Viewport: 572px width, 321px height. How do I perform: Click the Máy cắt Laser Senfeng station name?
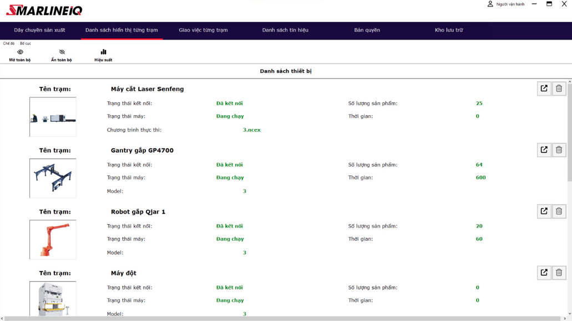[x=148, y=89]
